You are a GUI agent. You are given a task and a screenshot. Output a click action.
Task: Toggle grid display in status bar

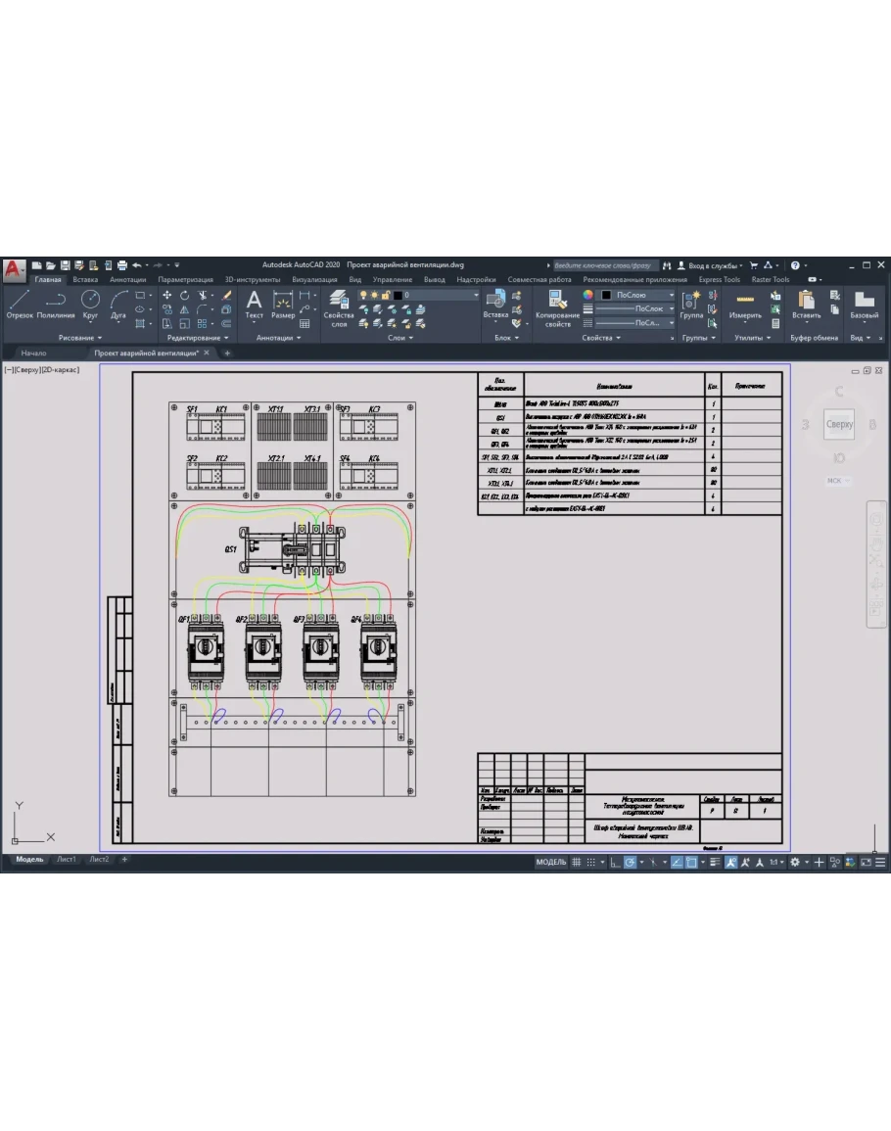[577, 863]
